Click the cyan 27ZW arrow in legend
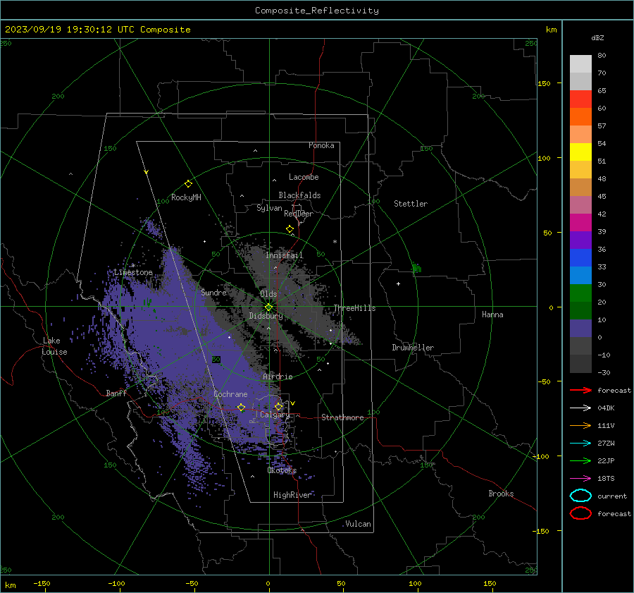Screen dimensions: 634x593 (580, 444)
